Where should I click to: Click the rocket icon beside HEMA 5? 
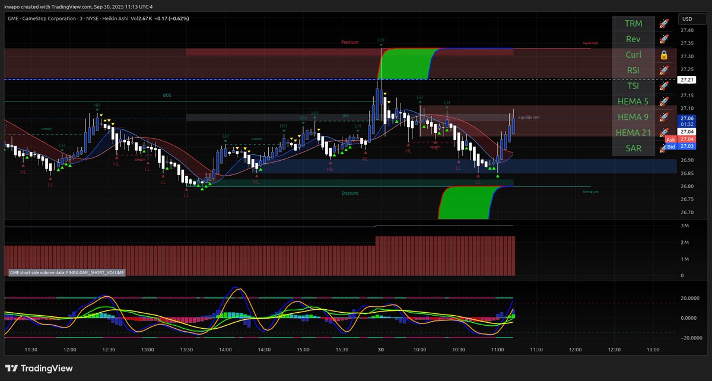[x=664, y=101]
